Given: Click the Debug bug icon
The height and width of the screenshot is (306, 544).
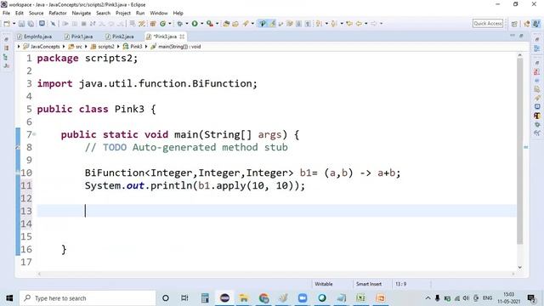Looking at the screenshot, I should 179,24.
